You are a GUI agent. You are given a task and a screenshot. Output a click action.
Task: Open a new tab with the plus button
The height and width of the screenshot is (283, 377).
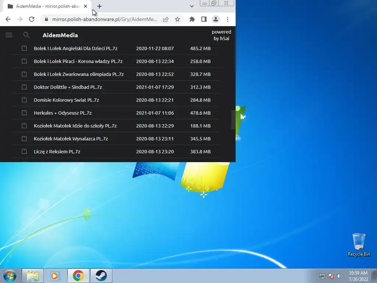pos(99,6)
